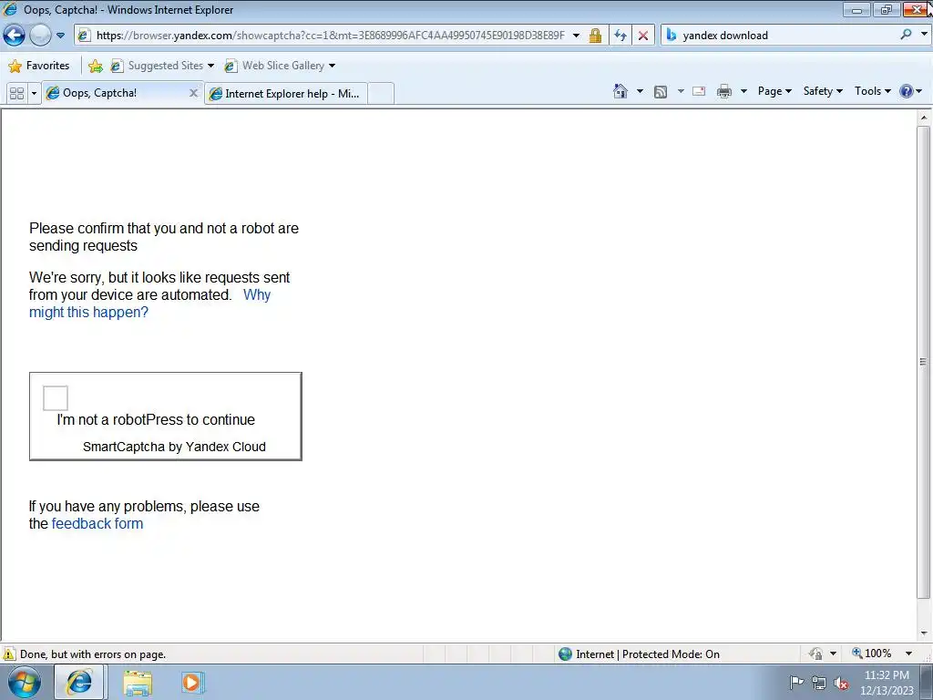This screenshot has width=933, height=700.
Task: Click the Add to Favorites Bar star icon
Action: pyautogui.click(x=95, y=66)
